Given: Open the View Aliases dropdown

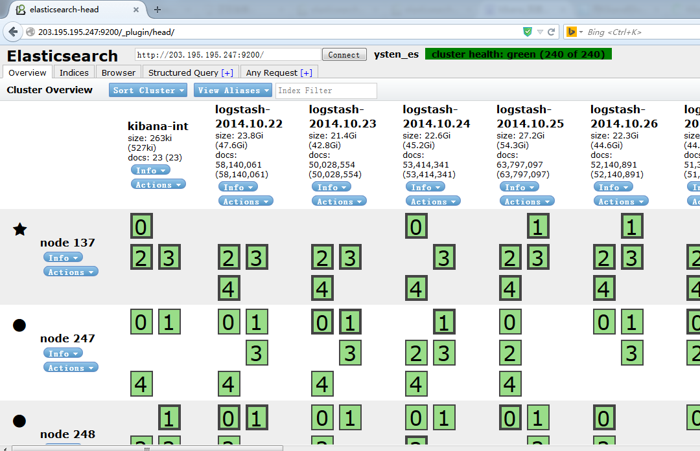Looking at the screenshot, I should coord(233,90).
